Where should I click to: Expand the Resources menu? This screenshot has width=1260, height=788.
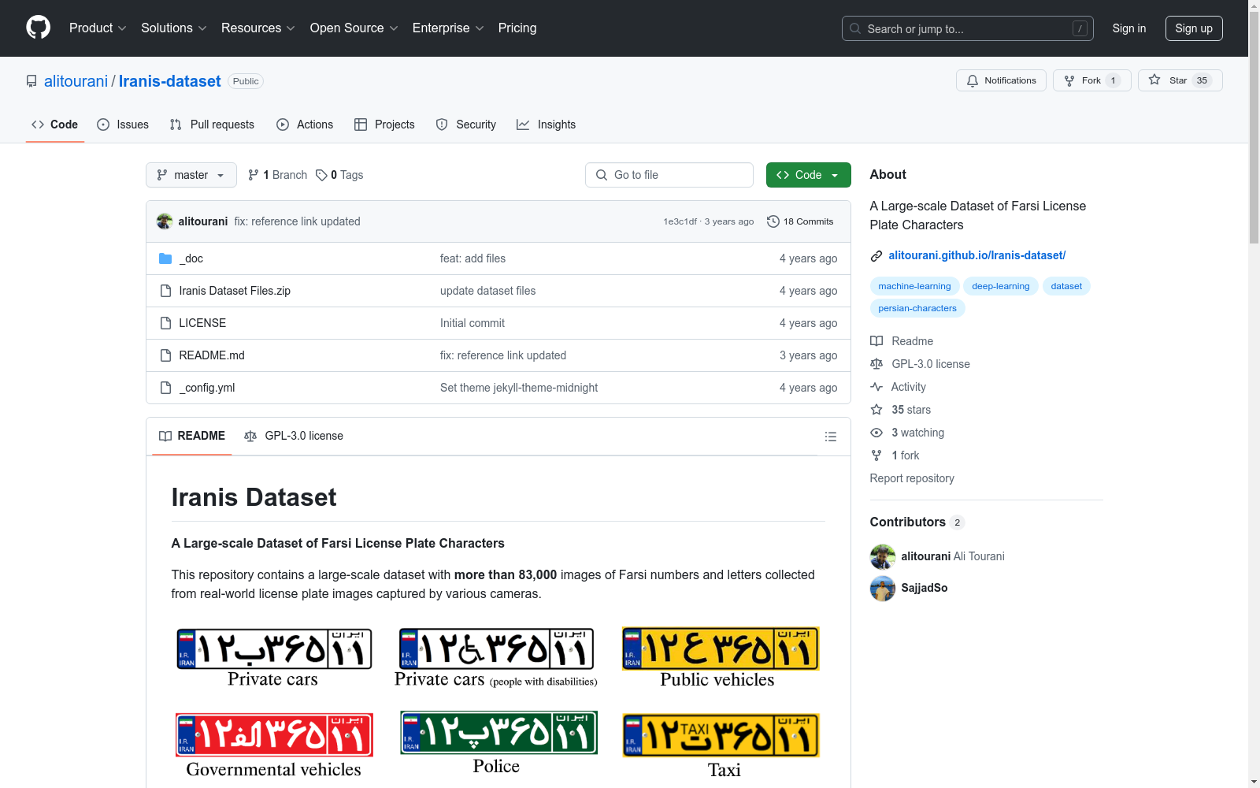pos(258,28)
